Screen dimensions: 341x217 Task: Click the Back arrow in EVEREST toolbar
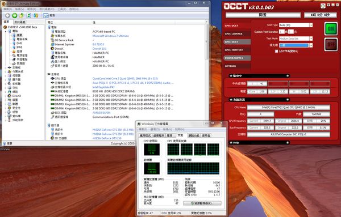click(7, 15)
